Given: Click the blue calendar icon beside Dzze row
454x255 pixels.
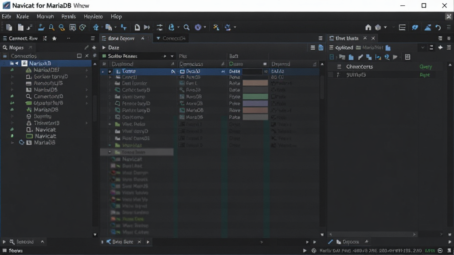Looking at the screenshot, I should point(321,47).
